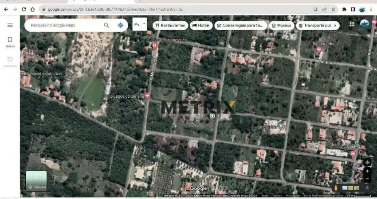
Task: Open the Privacidade link in footer
Action: pos(293,195)
